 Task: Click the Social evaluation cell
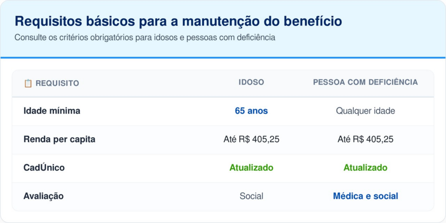251,196
